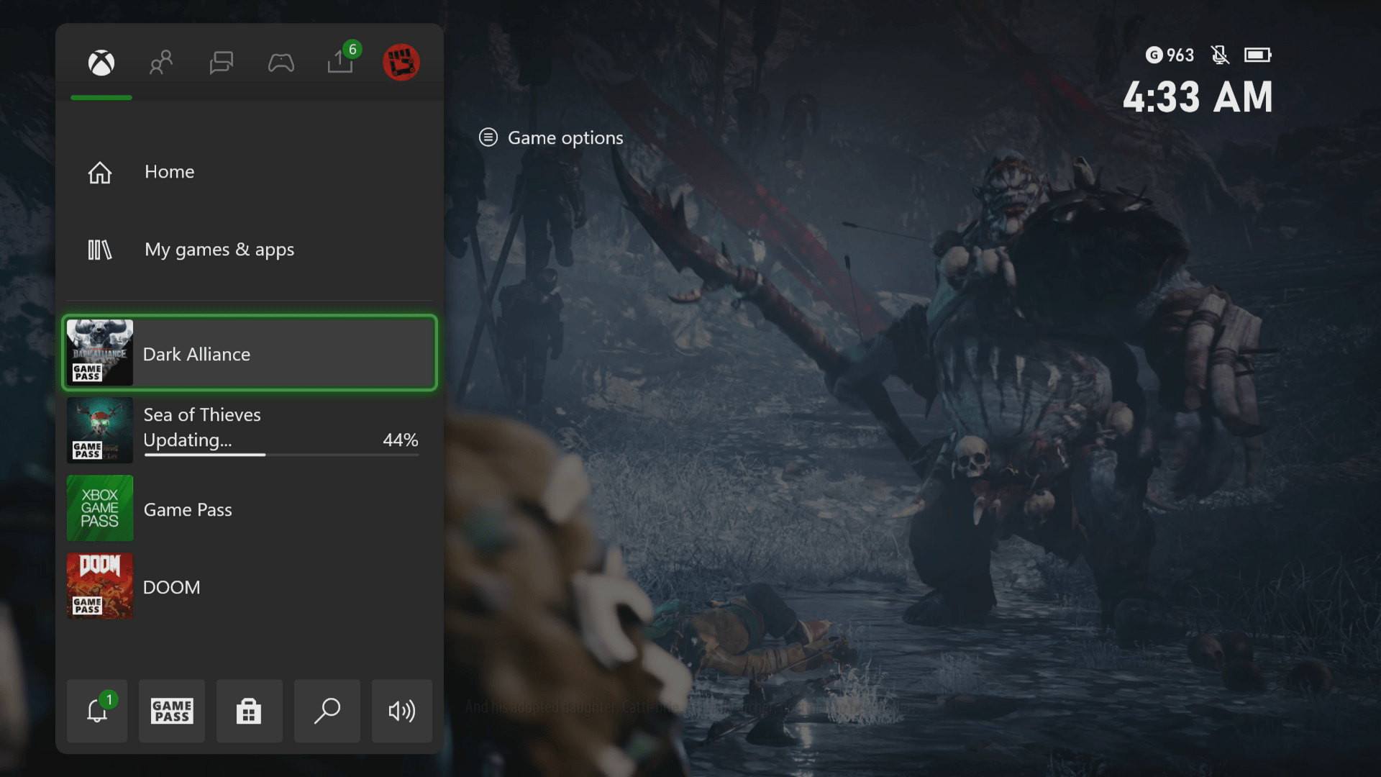Open the Search magnifier icon

[x=327, y=712]
